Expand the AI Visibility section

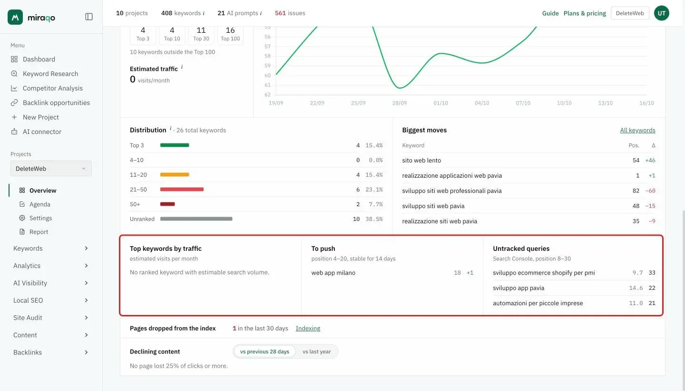pos(51,283)
